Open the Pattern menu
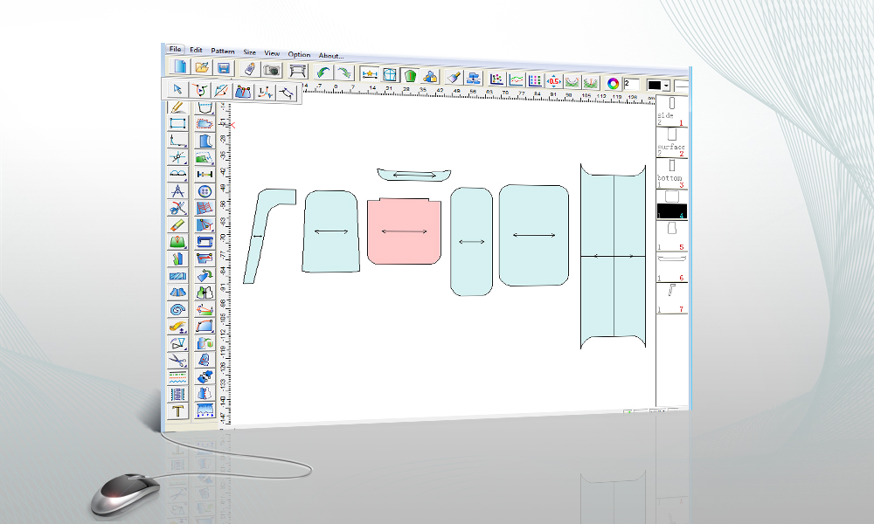This screenshot has height=524, width=874. click(x=222, y=52)
